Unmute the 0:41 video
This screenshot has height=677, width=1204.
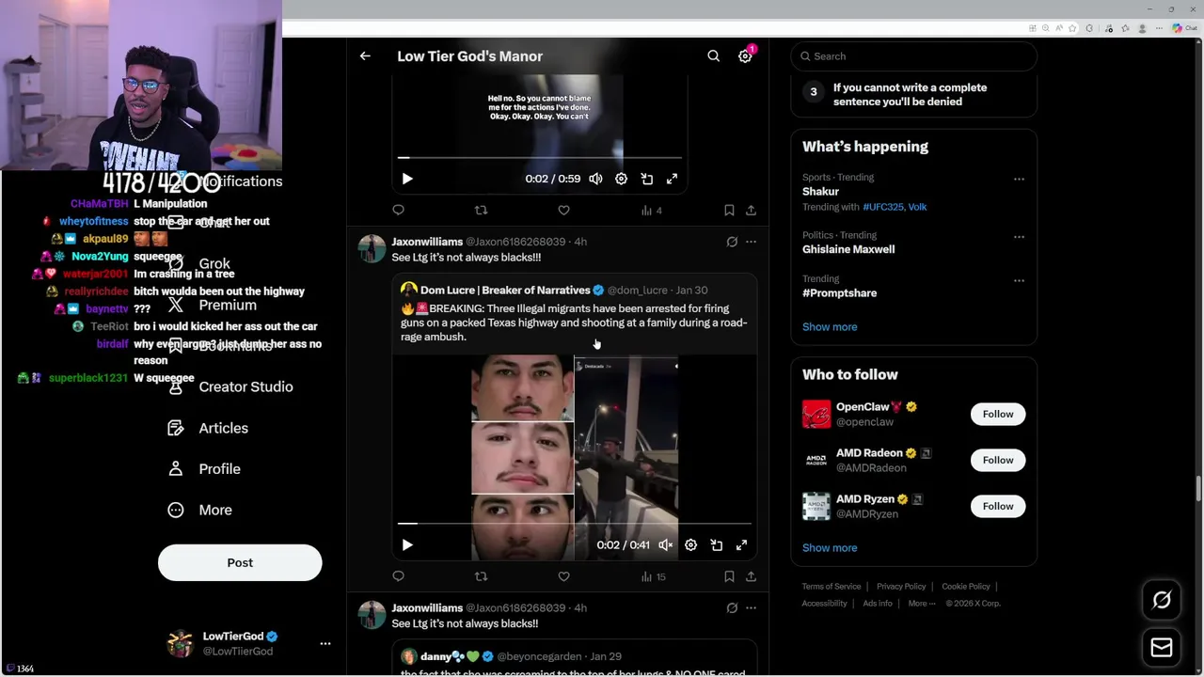pyautogui.click(x=665, y=545)
